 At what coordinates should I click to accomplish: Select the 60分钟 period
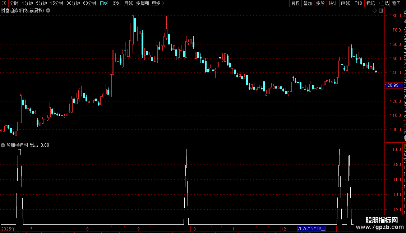[x=90, y=3]
